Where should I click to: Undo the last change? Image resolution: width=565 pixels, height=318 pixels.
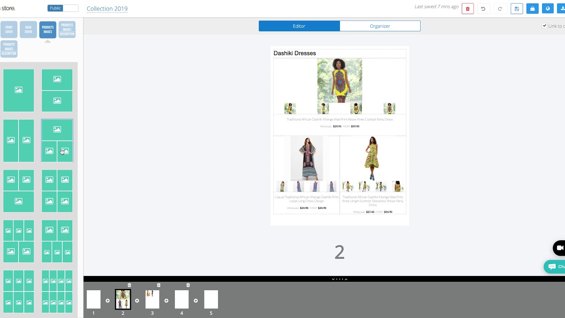483,8
